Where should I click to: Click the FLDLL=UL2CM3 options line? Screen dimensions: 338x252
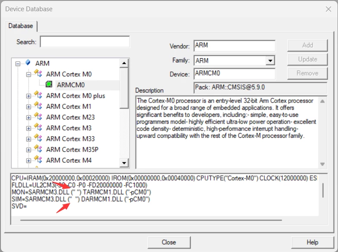[x=79, y=185]
